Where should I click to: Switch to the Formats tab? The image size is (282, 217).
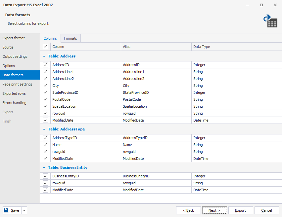70,38
